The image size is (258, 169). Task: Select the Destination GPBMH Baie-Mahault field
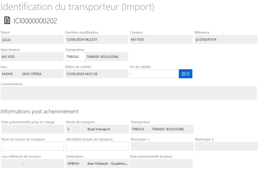(97, 163)
